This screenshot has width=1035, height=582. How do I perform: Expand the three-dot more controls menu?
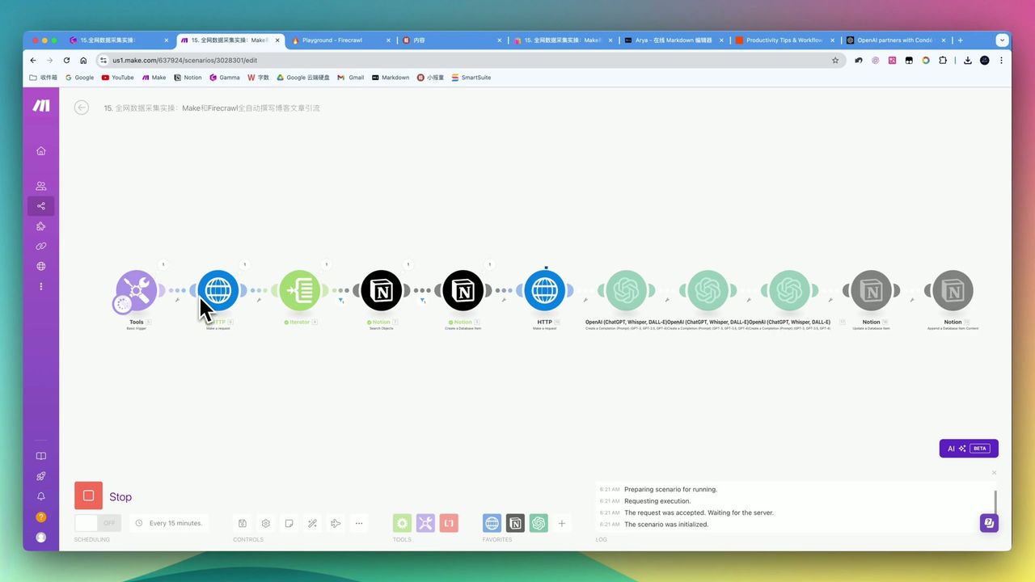[x=359, y=523]
